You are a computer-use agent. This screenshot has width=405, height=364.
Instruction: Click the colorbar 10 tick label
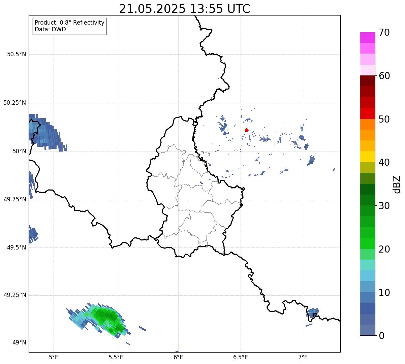click(384, 293)
